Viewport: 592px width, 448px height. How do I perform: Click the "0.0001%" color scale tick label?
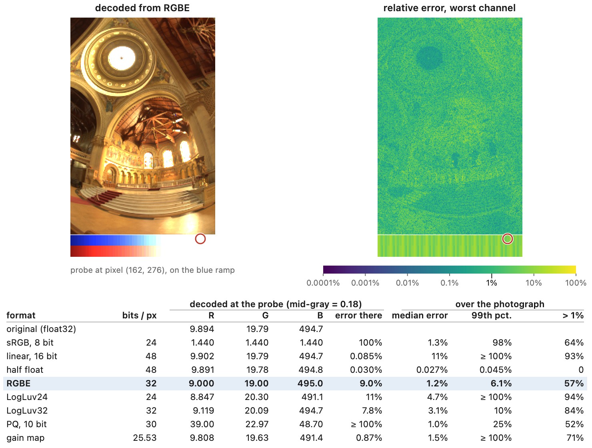[x=323, y=283]
